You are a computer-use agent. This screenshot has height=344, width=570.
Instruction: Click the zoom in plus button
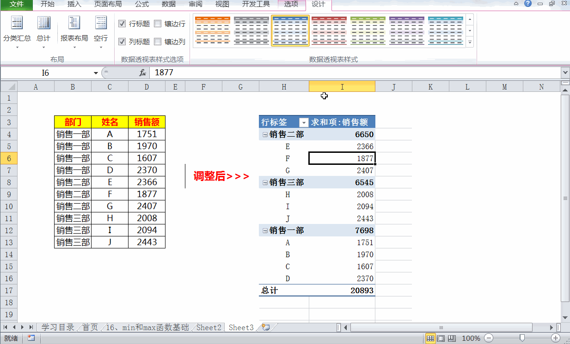[556, 338]
